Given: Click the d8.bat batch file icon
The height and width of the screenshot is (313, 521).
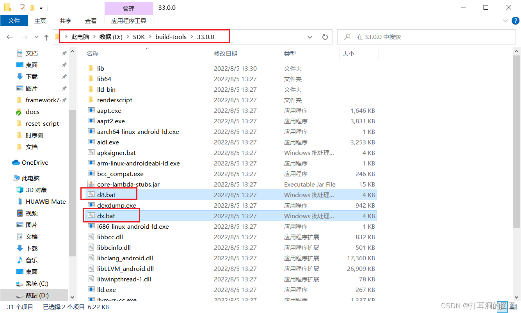Looking at the screenshot, I should 91,195.
